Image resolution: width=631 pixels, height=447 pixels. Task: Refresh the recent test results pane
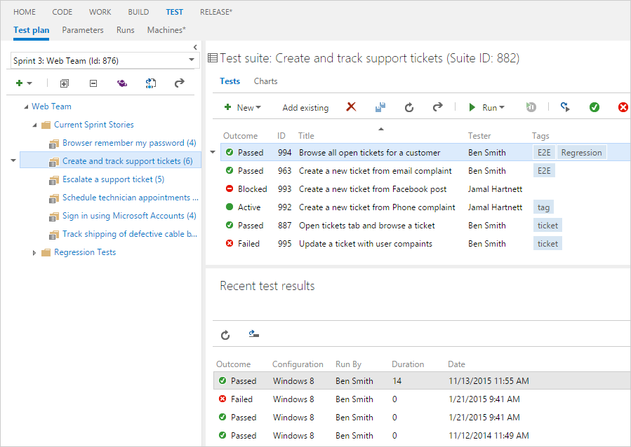pos(225,335)
